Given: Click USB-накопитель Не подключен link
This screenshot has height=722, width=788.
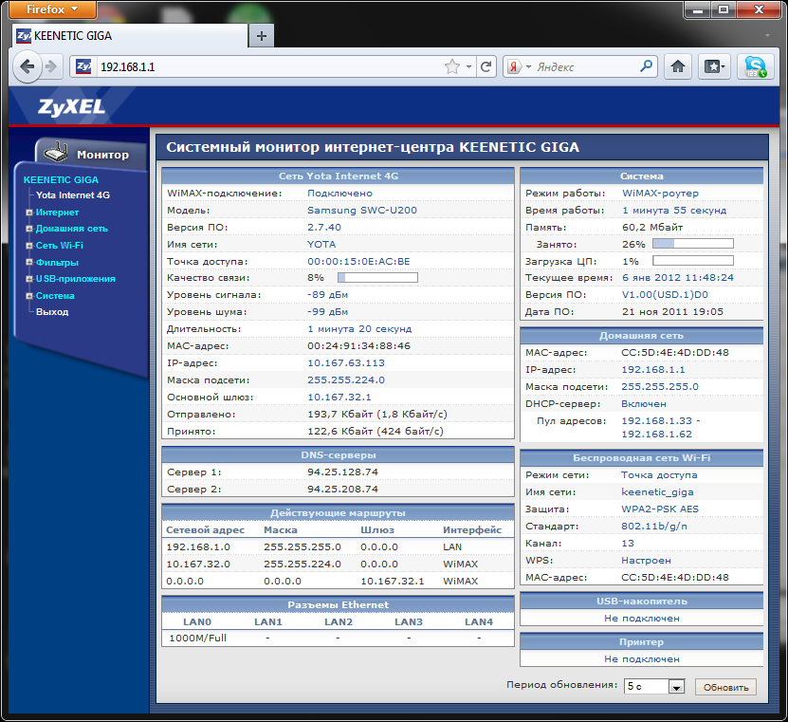Looking at the screenshot, I should click(x=642, y=618).
